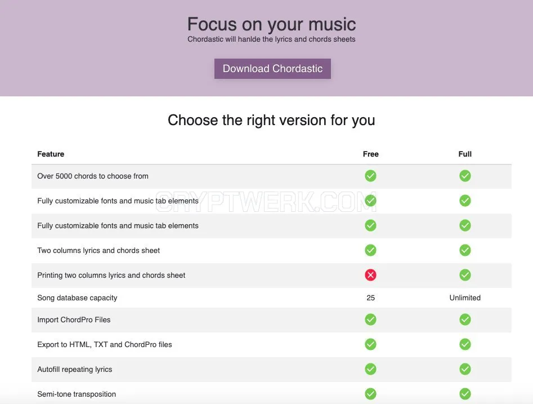Screen dimensions: 533x404
Task: Click Free checkmark for Import ChordPro Files
Action: 370,319
